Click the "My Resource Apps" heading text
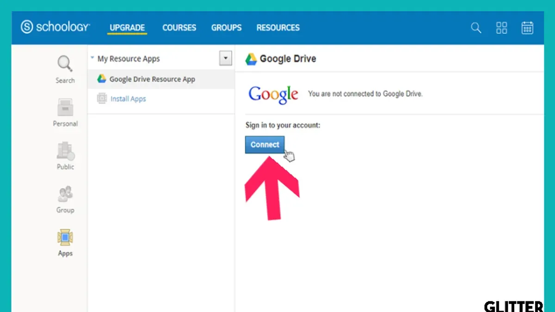Screen dimensions: 555x312 (x=129, y=59)
